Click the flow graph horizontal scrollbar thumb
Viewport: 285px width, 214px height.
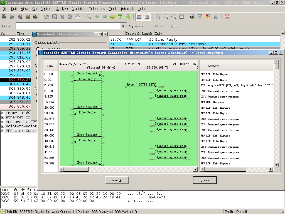tap(76, 169)
